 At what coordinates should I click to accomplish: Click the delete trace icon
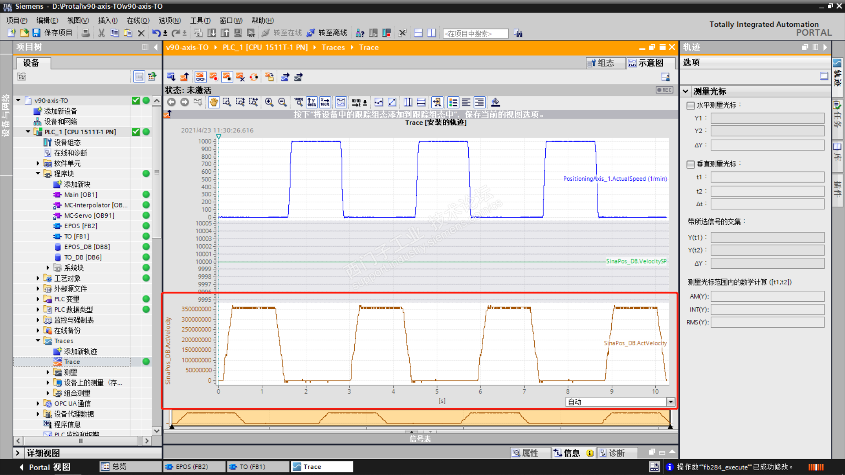(240, 77)
